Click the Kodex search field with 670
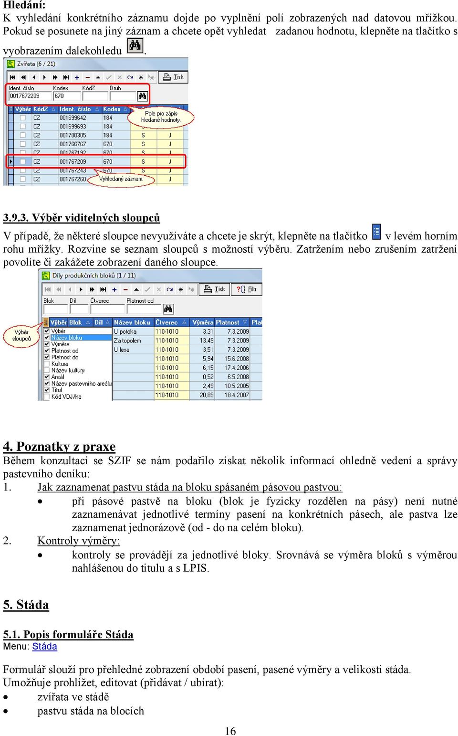This screenshot has height=736, width=458. pos(67,96)
